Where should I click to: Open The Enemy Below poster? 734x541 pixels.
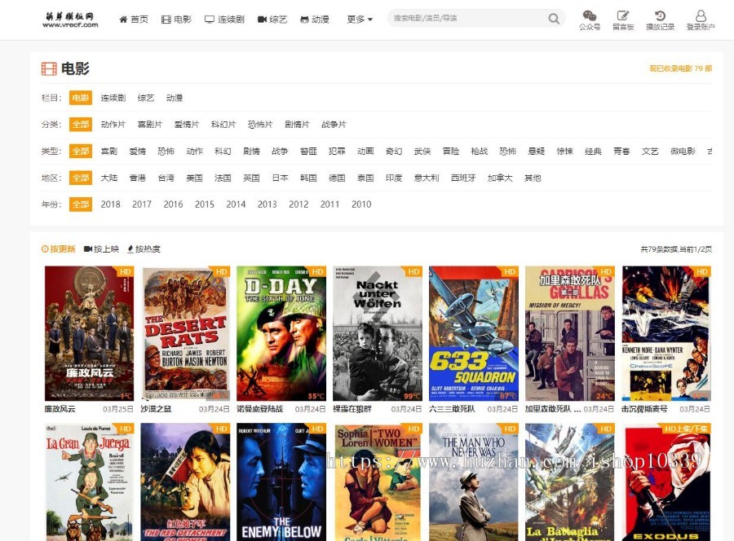(281, 482)
